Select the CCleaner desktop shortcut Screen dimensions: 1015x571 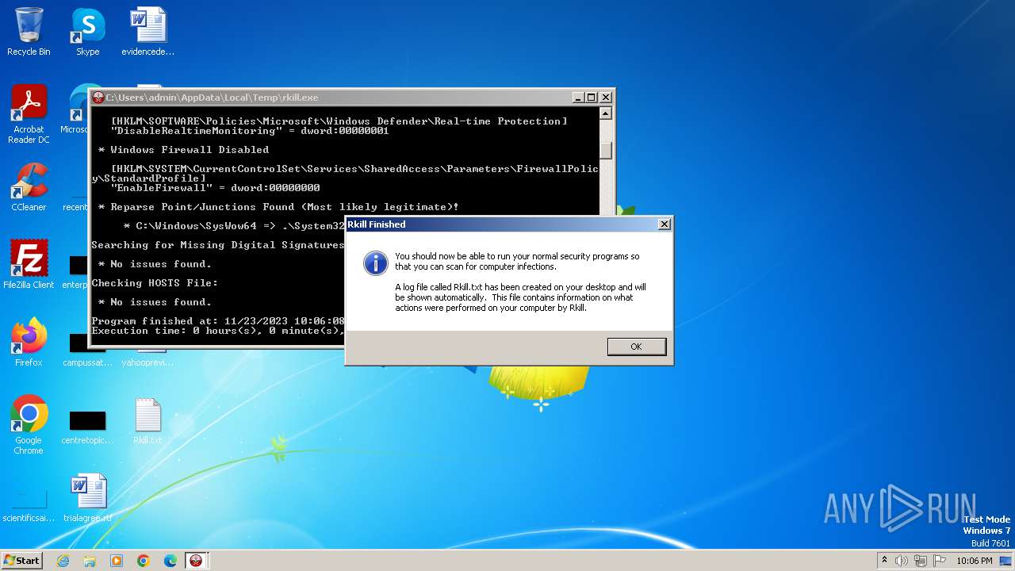pos(29,187)
